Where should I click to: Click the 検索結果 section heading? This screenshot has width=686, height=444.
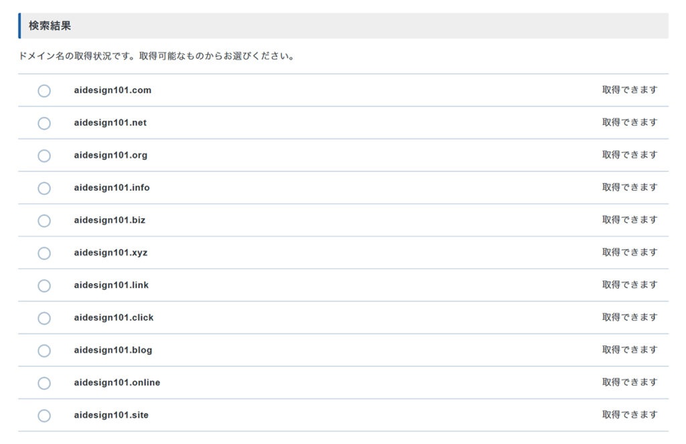click(50, 26)
